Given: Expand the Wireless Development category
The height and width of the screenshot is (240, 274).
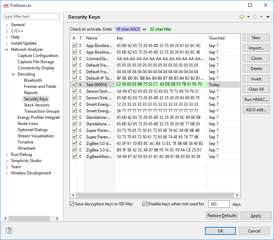Looking at the screenshot, I should point(7,173).
